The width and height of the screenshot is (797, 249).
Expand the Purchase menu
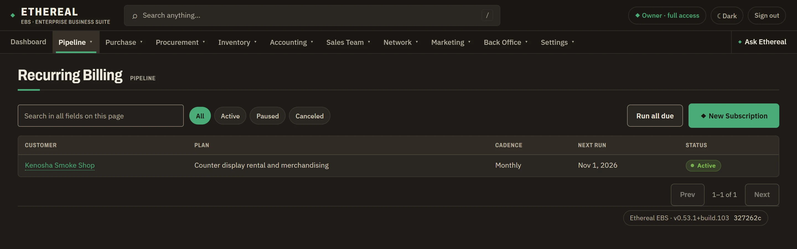tap(124, 42)
